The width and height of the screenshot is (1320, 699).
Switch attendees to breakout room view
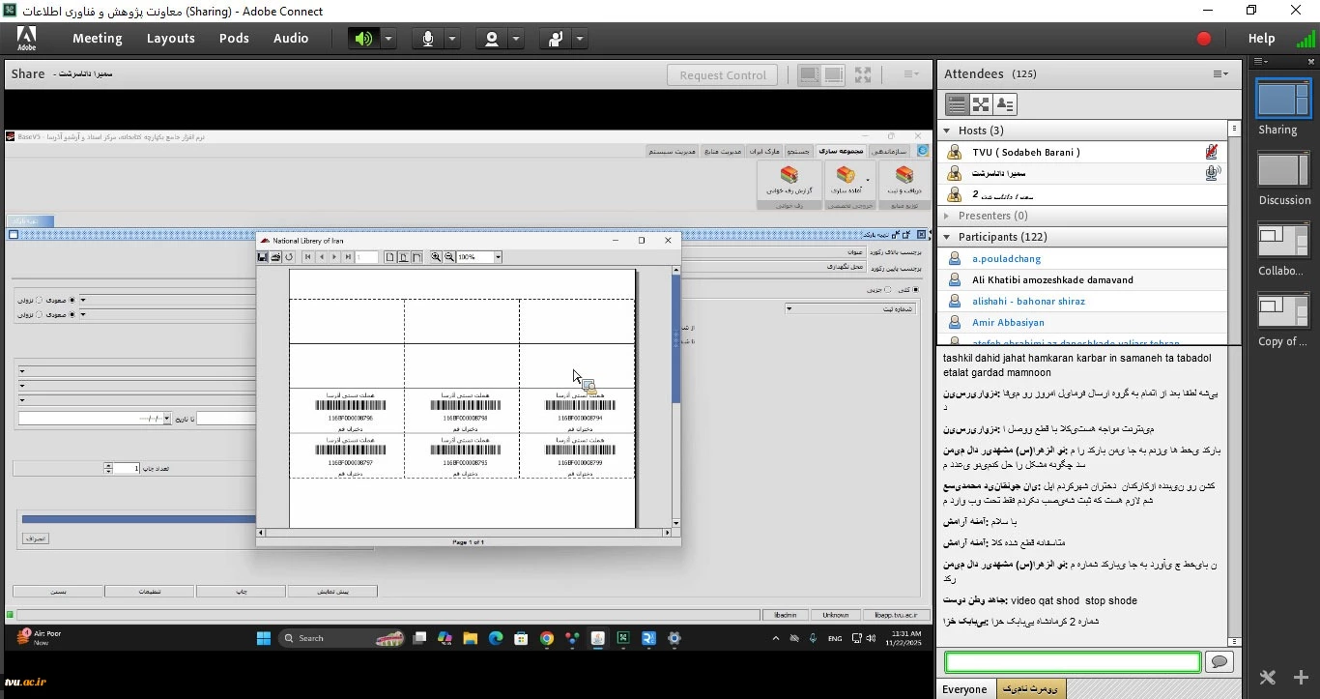click(981, 104)
